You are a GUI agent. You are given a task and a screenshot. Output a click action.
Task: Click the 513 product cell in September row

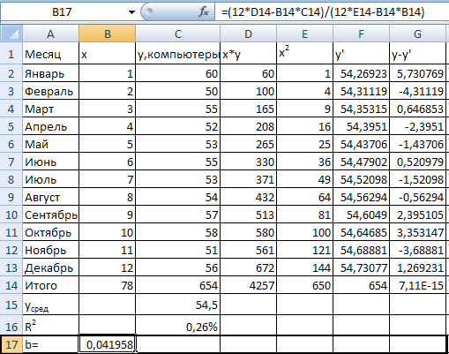249,215
